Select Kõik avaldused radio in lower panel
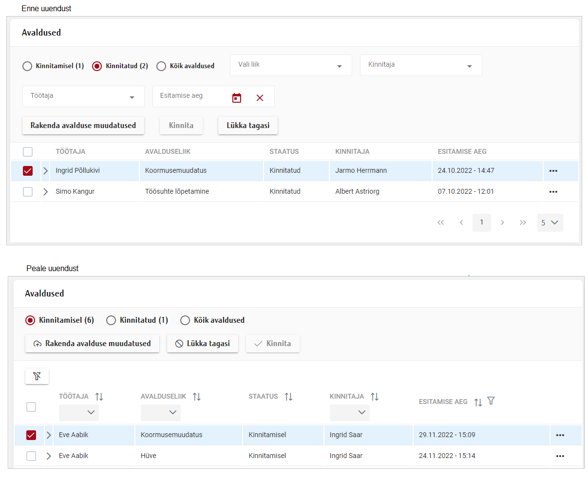Image resolution: width=588 pixels, height=478 pixels. point(185,320)
